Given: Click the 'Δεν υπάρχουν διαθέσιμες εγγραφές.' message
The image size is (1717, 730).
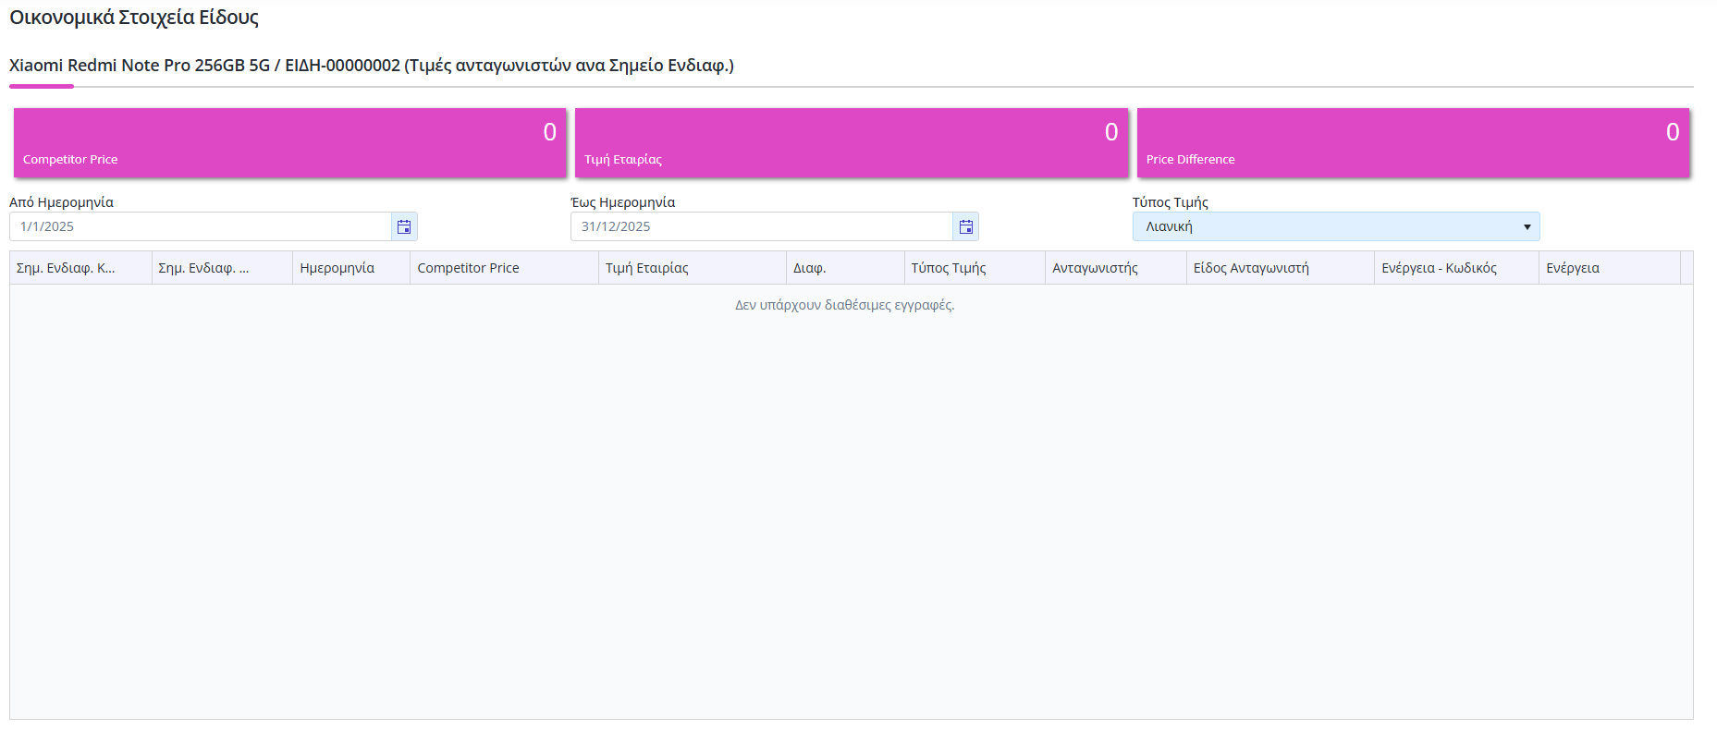Looking at the screenshot, I should click(845, 305).
